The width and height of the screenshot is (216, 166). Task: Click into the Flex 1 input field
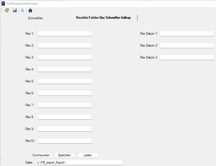(x=65, y=34)
